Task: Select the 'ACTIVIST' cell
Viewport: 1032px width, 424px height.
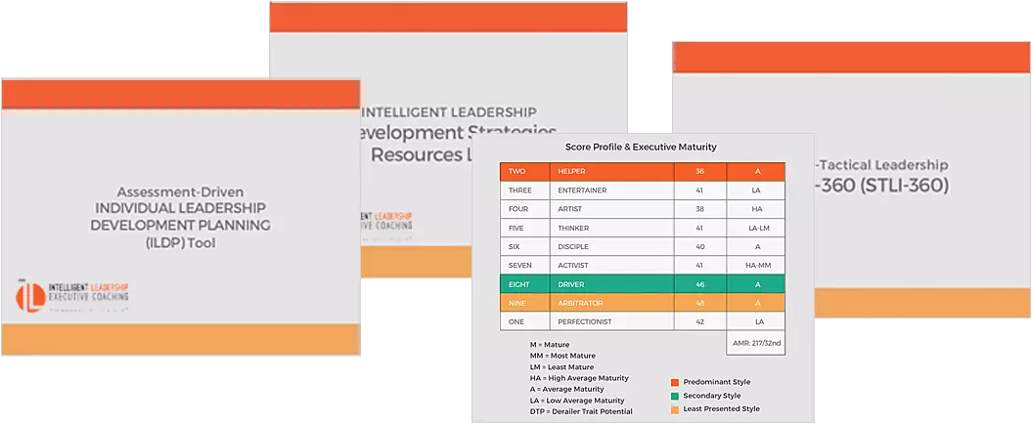Action: [611, 265]
